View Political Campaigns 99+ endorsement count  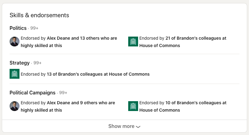(63, 93)
